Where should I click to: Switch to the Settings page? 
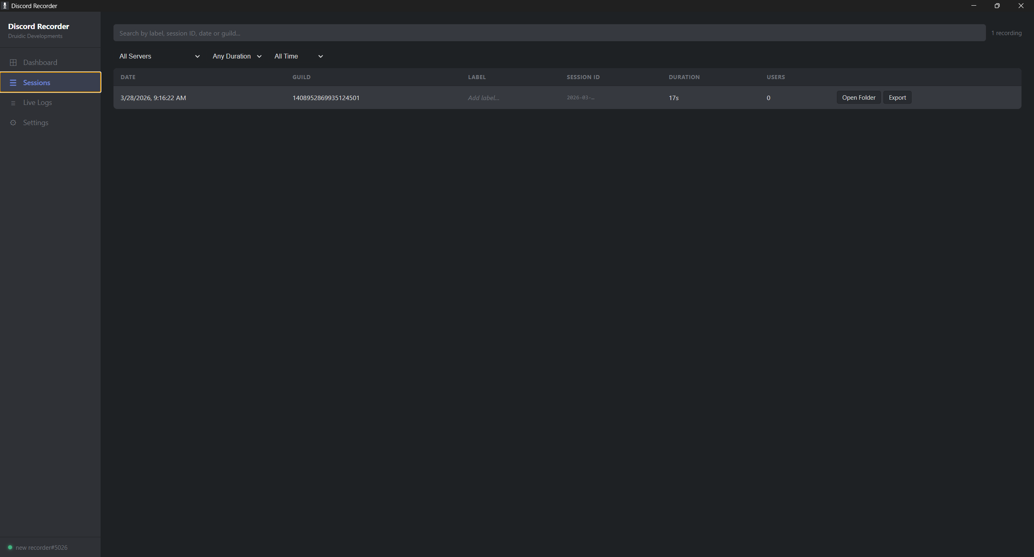coord(36,122)
